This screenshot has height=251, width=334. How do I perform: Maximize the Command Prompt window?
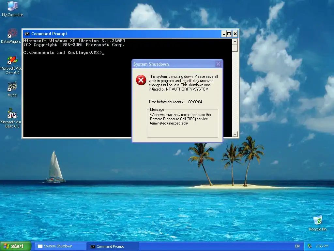point(229,34)
